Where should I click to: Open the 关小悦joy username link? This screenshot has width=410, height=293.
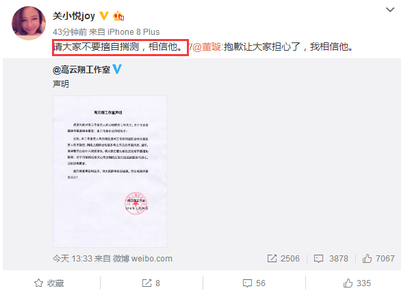click(x=74, y=16)
